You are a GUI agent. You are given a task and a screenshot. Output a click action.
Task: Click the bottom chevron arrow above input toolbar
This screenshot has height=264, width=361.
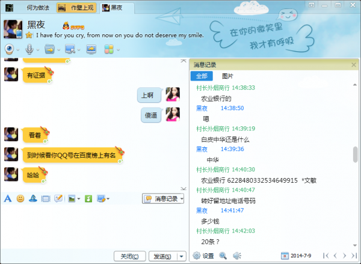(184, 188)
